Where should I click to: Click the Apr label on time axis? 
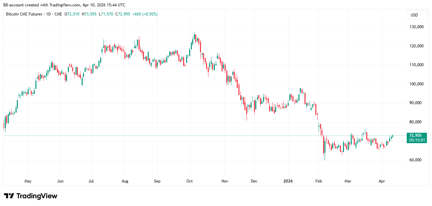(382, 181)
